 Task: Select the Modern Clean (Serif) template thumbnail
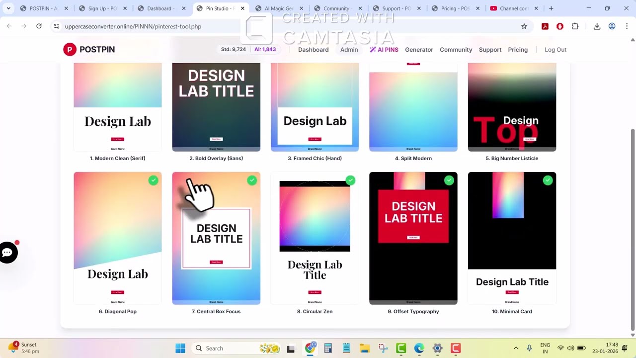coord(118,107)
